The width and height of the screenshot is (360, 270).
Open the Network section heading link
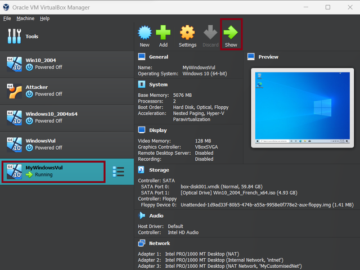tap(160, 244)
